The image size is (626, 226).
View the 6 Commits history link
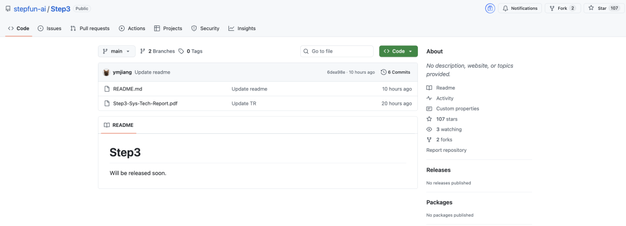click(396, 72)
